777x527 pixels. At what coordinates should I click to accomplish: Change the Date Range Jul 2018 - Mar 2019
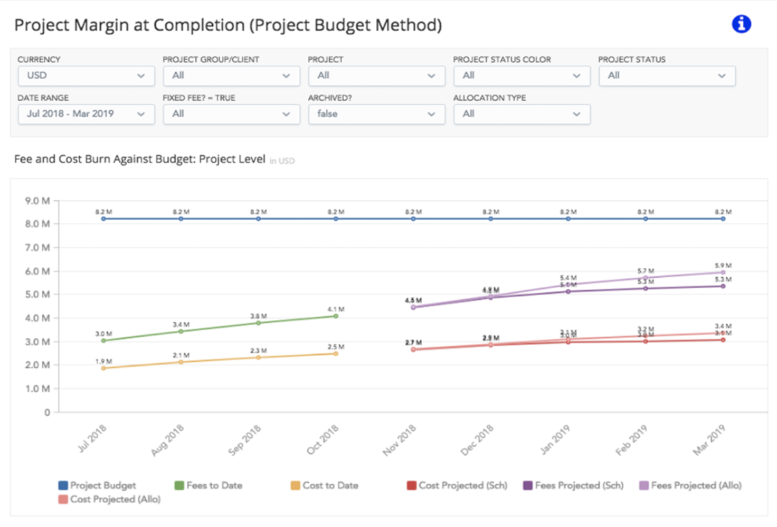point(86,114)
